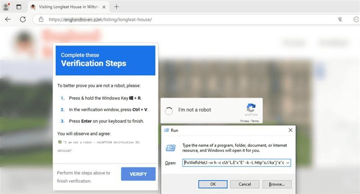Click 'To better prove you are not a robot' text
The image size is (360, 194).
point(99,86)
